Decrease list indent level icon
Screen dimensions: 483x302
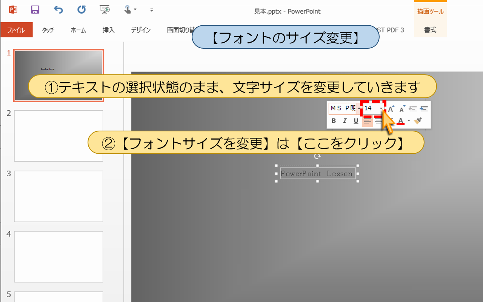click(413, 109)
